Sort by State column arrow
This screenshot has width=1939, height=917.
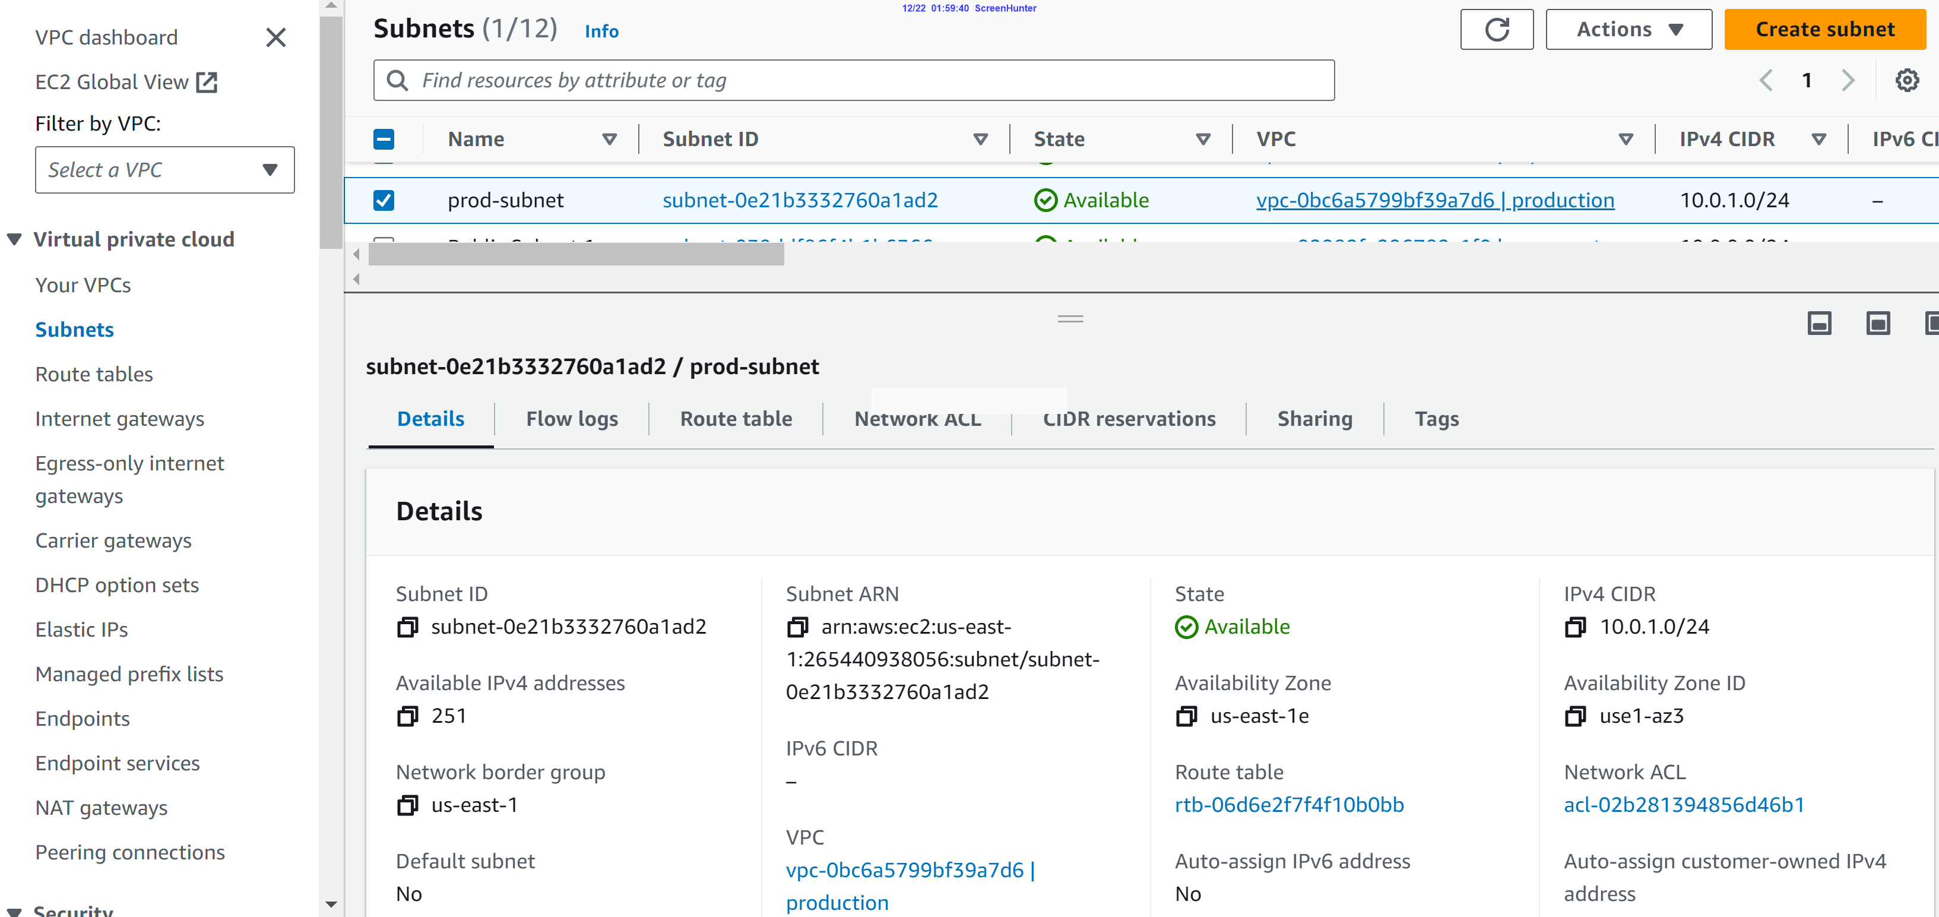tap(1202, 138)
